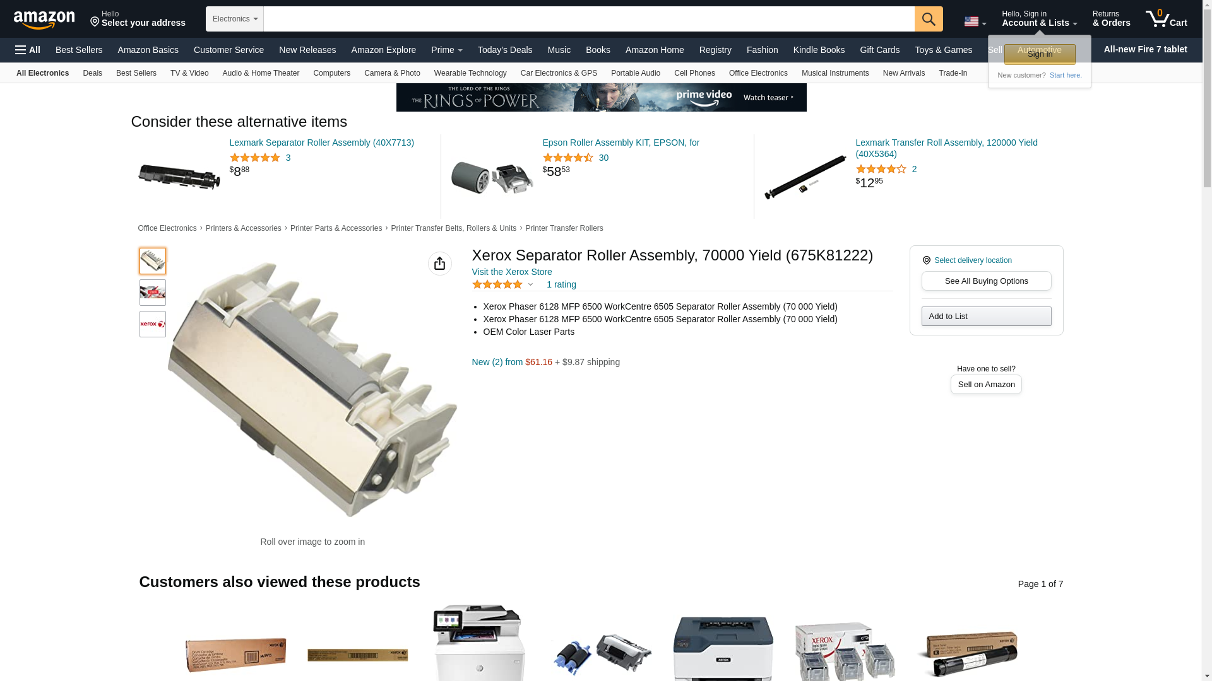Screen dimensions: 1212x681
Task: Click the Sell on Amazon button
Action: [x=986, y=385]
